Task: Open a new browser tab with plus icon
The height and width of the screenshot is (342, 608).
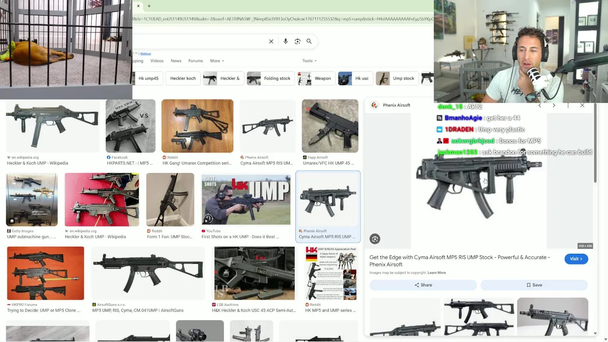Action: click(x=149, y=6)
